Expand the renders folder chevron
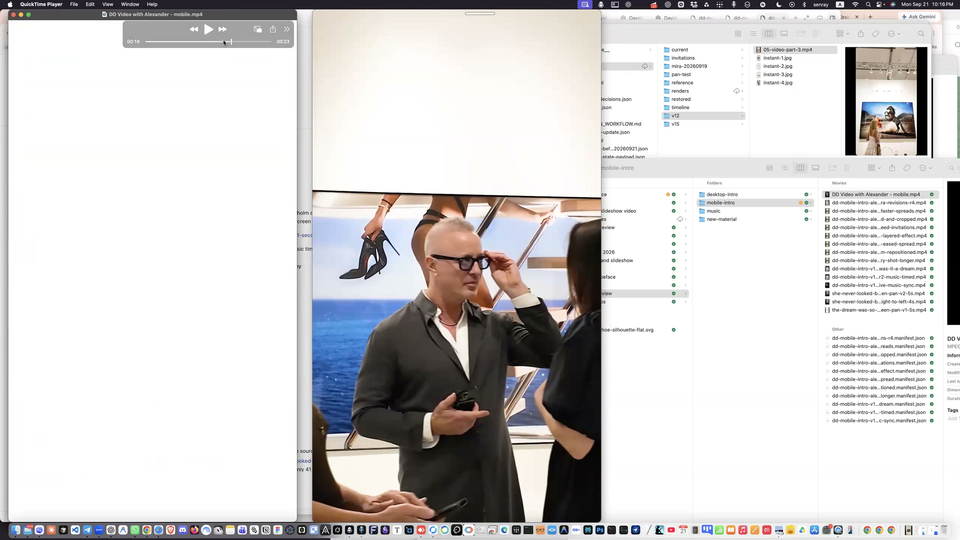This screenshot has width=960, height=540. pyautogui.click(x=742, y=91)
